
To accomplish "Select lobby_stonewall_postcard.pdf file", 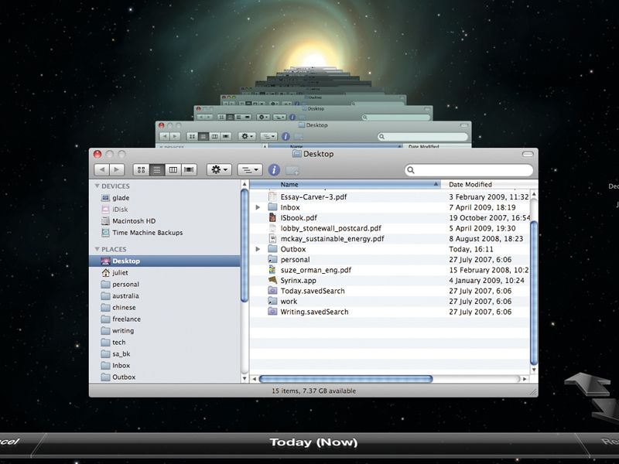I will coord(331,228).
